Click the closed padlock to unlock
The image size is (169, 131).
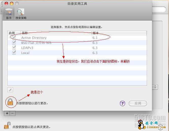coord(10,102)
